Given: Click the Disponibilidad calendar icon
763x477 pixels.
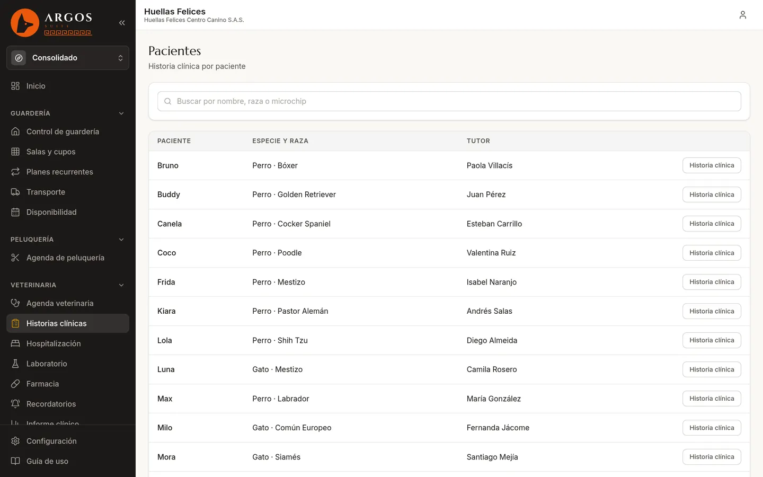Looking at the screenshot, I should tap(15, 212).
